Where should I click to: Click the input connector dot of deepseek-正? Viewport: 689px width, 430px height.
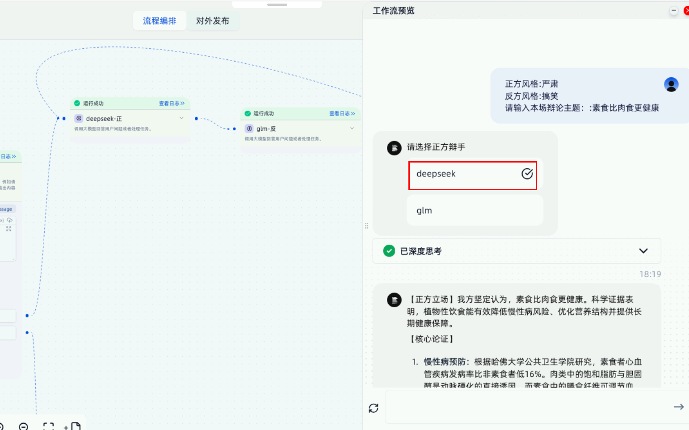[64, 118]
